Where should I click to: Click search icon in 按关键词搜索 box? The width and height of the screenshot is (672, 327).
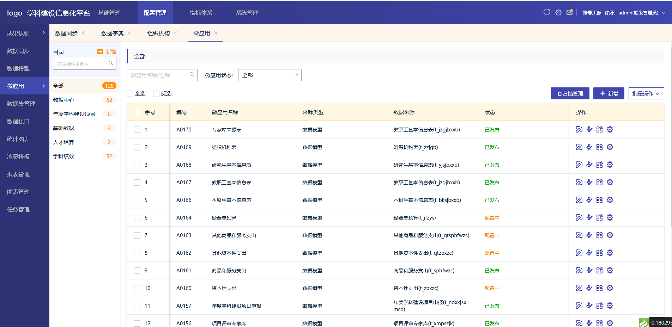[x=111, y=63]
